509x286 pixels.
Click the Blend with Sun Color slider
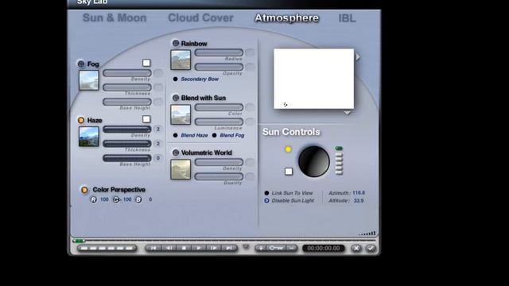pyautogui.click(x=219, y=107)
